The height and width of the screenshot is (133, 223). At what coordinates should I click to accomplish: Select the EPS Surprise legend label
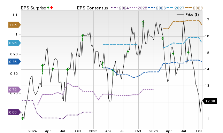pos(33,8)
